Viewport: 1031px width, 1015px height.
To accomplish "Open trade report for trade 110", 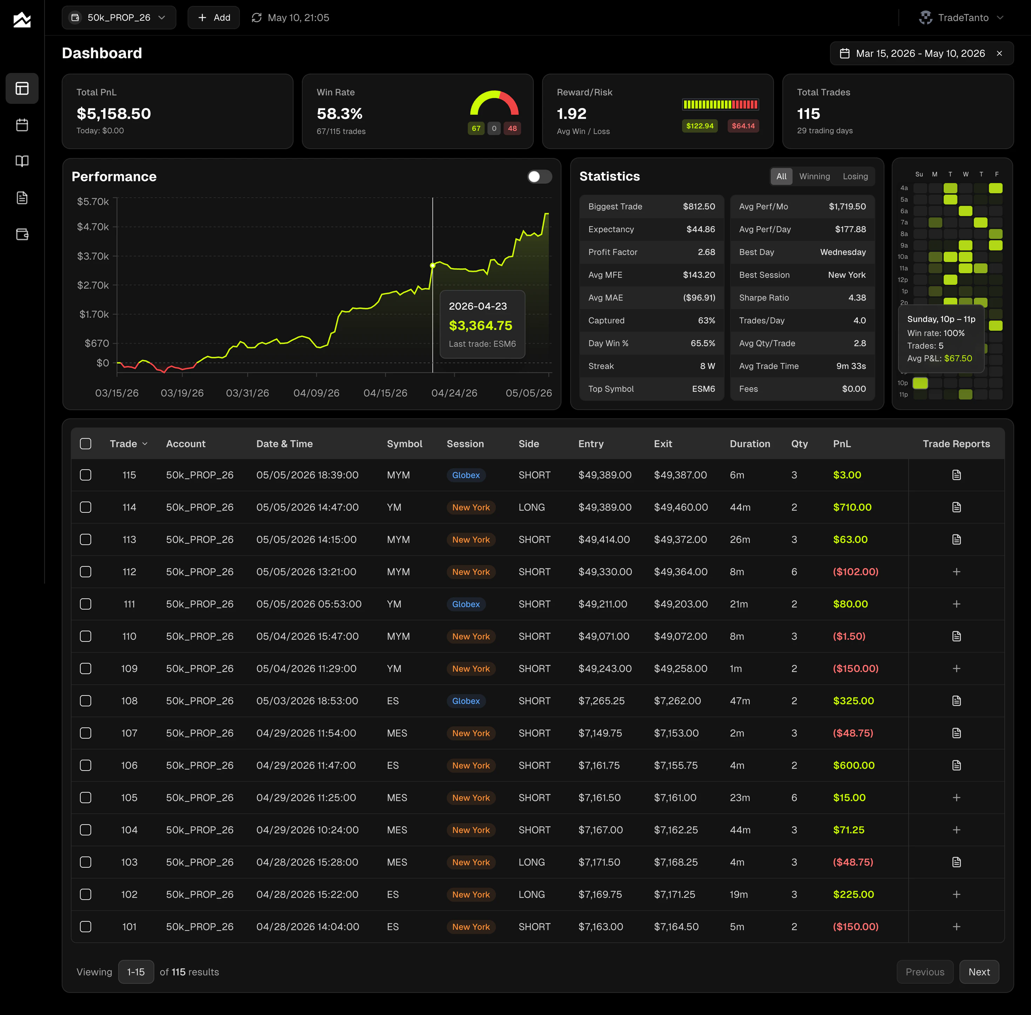I will point(956,636).
